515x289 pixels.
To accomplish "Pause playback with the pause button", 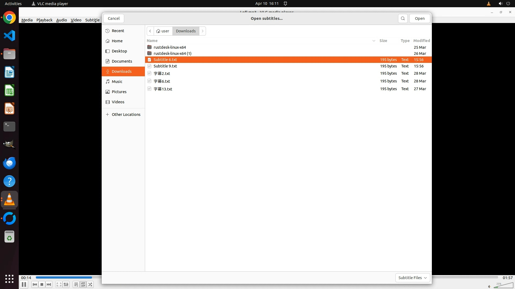I will (24, 284).
